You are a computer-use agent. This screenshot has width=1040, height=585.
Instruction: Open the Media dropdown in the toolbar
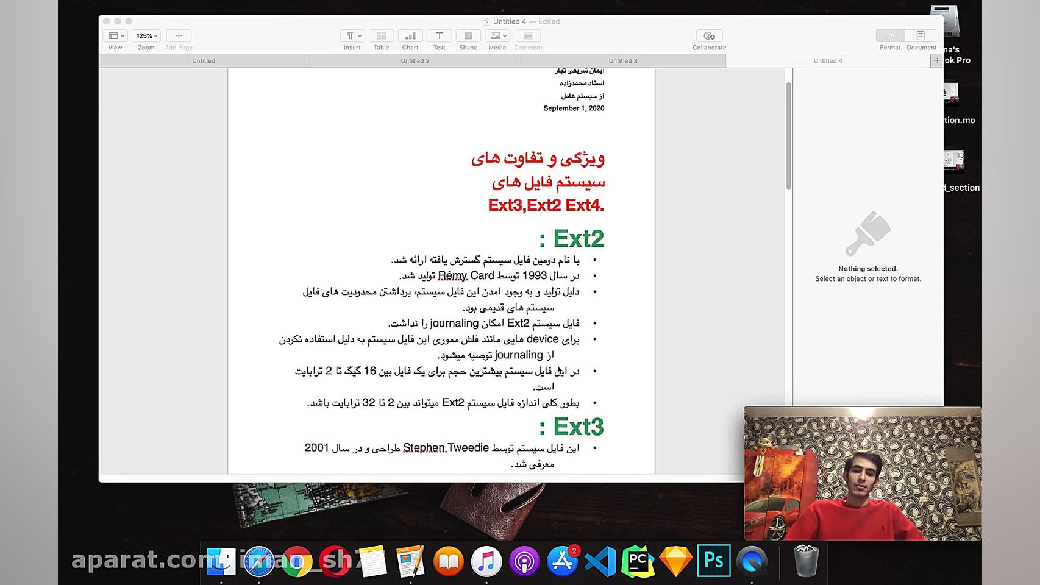point(497,36)
